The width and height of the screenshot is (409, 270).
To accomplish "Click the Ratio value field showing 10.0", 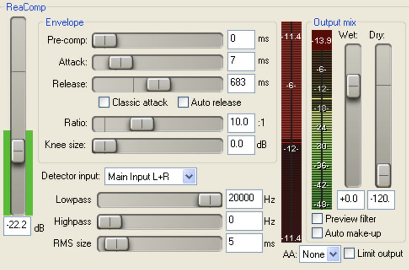I will coord(241,123).
